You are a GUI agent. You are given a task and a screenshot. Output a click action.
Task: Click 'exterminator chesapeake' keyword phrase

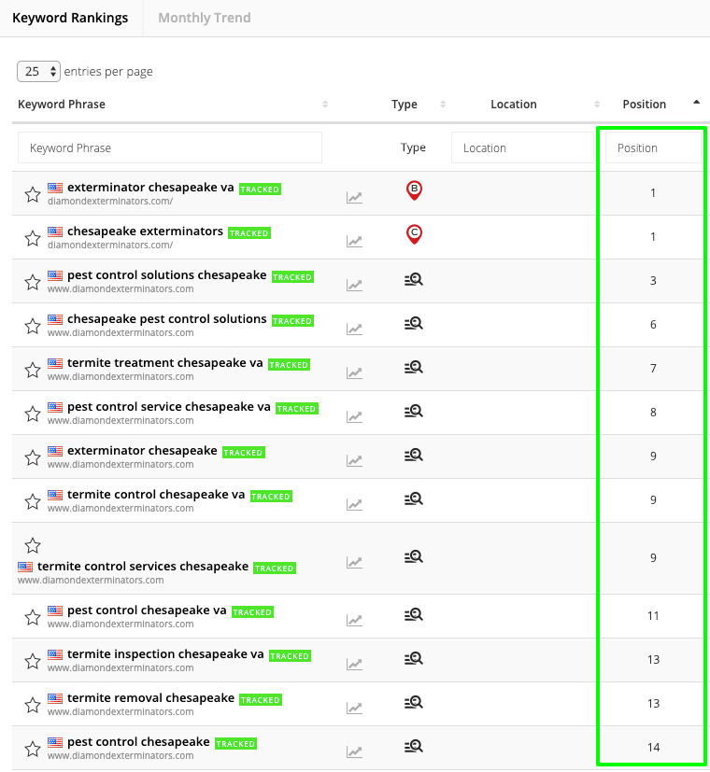[x=142, y=451]
